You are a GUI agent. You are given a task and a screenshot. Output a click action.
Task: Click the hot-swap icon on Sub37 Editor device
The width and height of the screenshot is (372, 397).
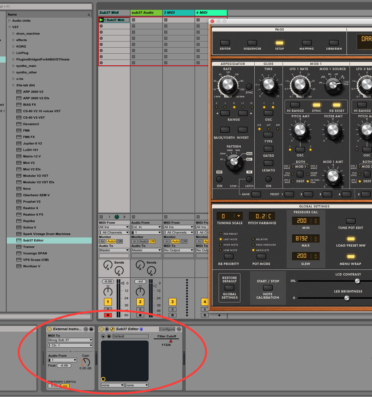pos(179,329)
